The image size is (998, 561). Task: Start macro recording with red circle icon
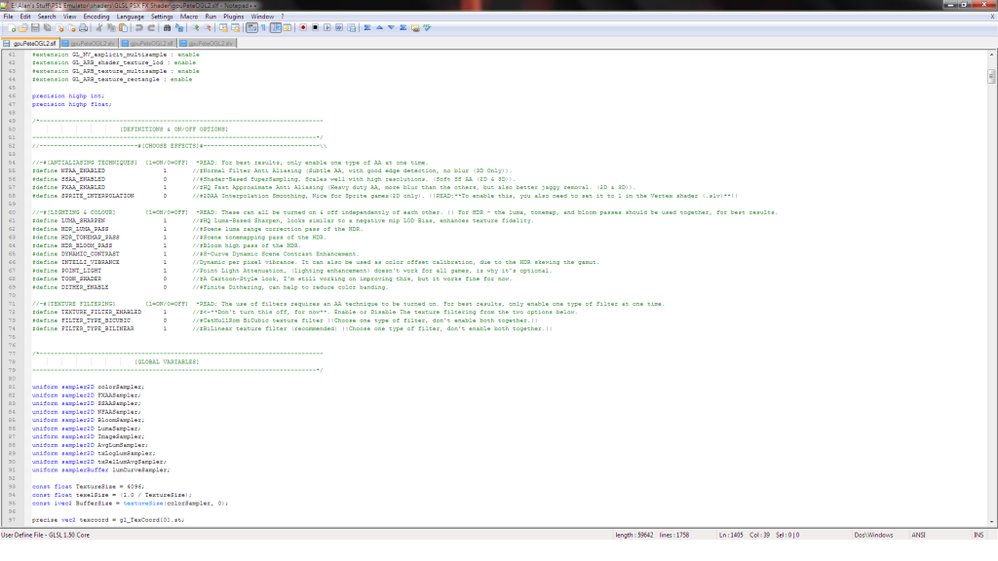pos(303,28)
